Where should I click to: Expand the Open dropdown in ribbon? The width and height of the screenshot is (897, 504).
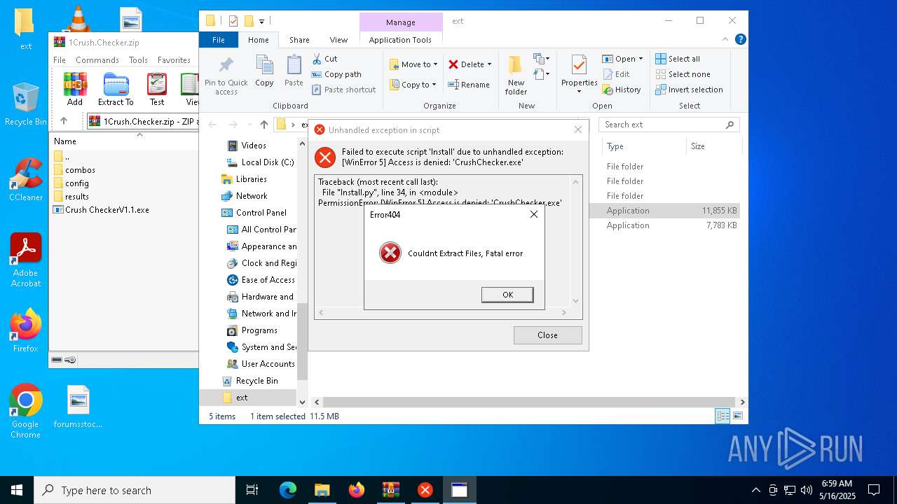click(x=641, y=59)
